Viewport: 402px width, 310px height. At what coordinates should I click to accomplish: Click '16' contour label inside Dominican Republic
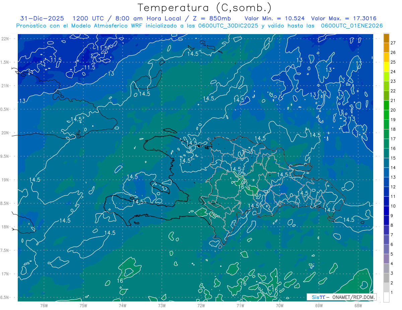pyautogui.click(x=241, y=187)
